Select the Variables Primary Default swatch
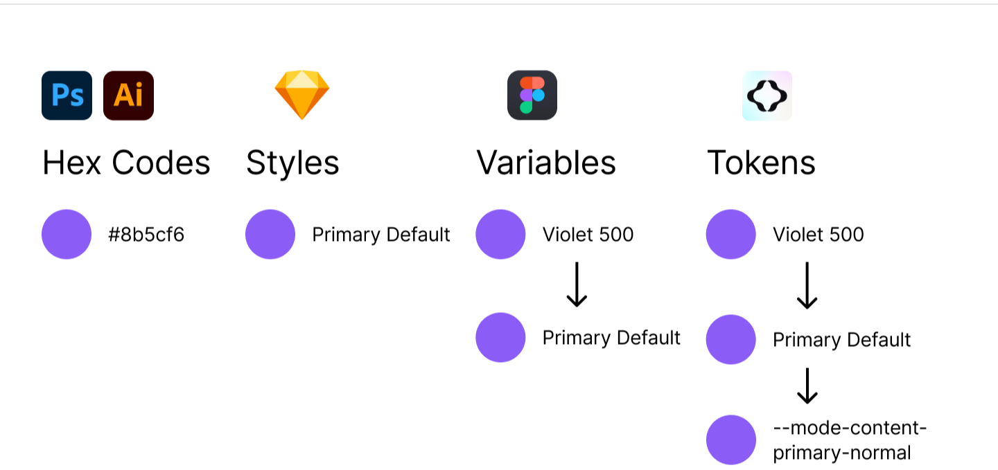 pyautogui.click(x=500, y=337)
